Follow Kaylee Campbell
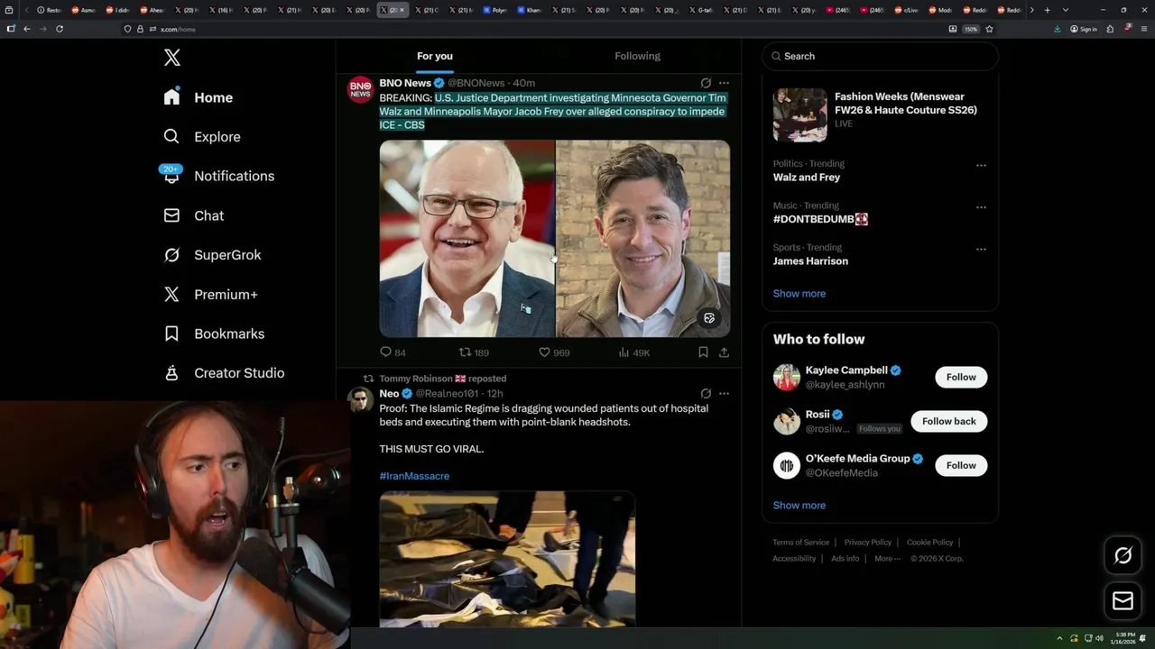 tap(961, 377)
